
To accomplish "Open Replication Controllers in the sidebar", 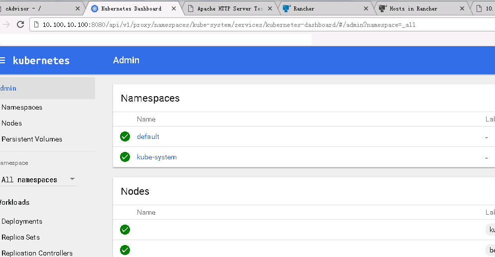I will (x=37, y=253).
